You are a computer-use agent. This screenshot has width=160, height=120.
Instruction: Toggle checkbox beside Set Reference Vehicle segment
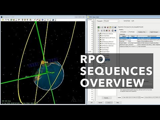[x=98, y=34]
